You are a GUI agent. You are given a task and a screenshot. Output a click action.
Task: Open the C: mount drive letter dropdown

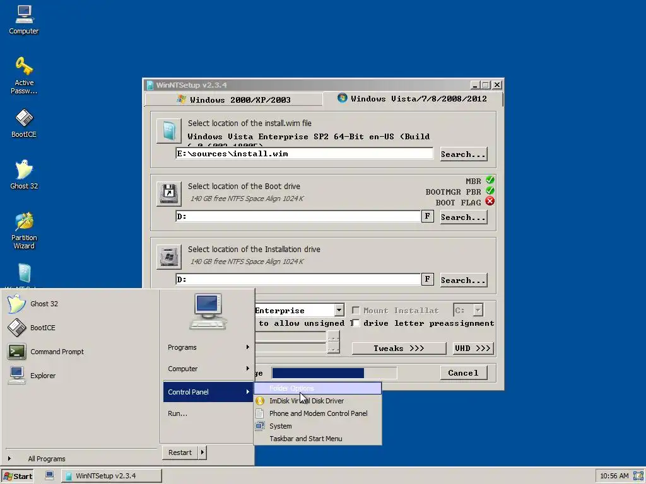click(478, 310)
